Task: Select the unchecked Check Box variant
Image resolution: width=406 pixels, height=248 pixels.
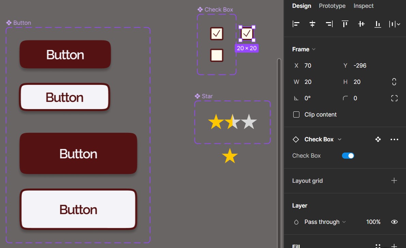Action: [217, 55]
